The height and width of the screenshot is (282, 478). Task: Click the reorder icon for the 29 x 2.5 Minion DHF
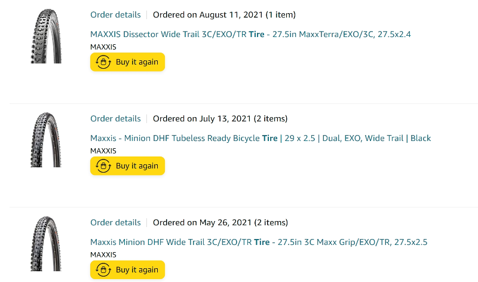[x=104, y=166]
